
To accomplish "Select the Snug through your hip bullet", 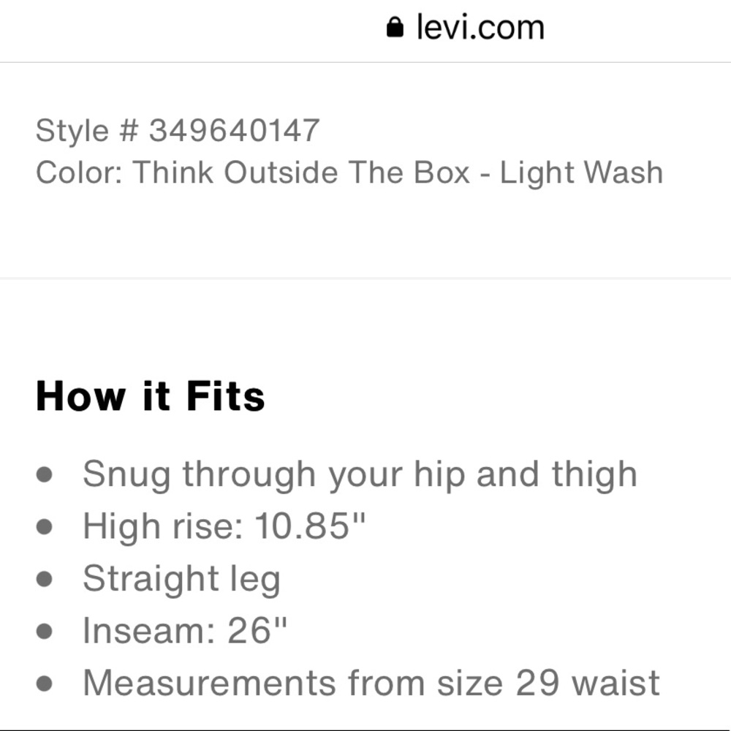I will pyautogui.click(x=360, y=473).
